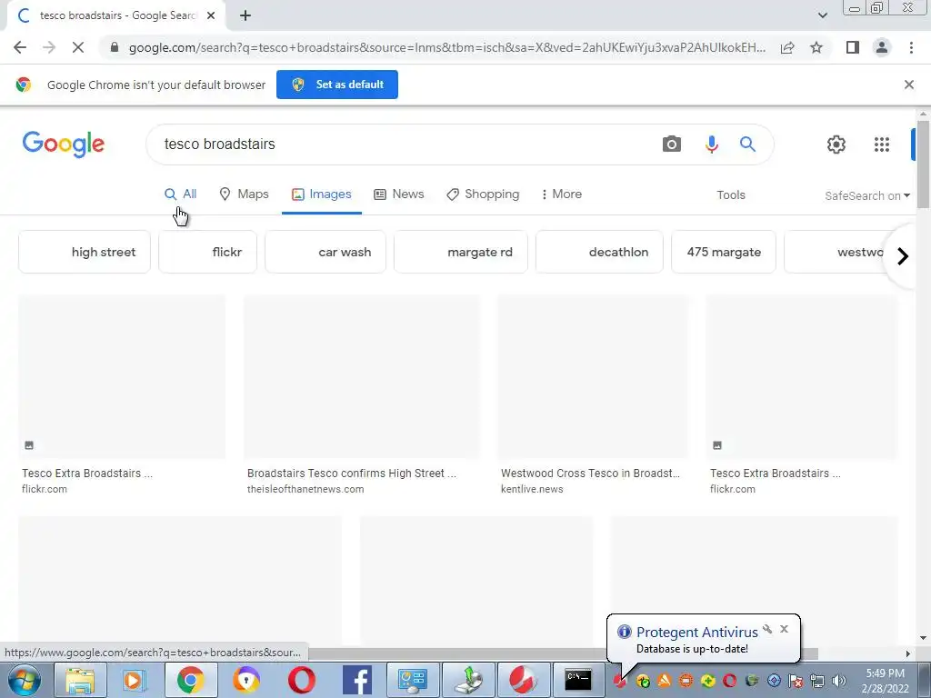Expand the tab search chevron
The image size is (931, 698).
[x=822, y=15]
